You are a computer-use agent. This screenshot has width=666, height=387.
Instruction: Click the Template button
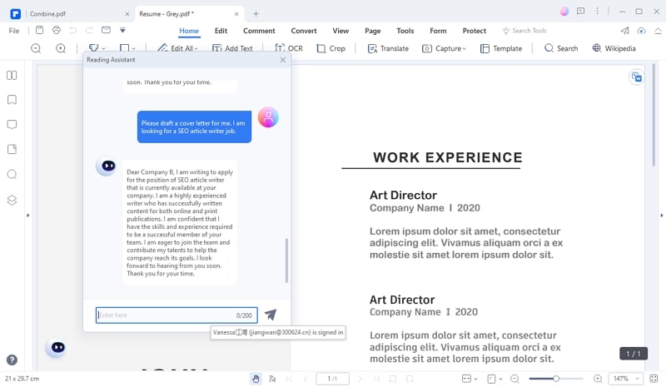(501, 48)
